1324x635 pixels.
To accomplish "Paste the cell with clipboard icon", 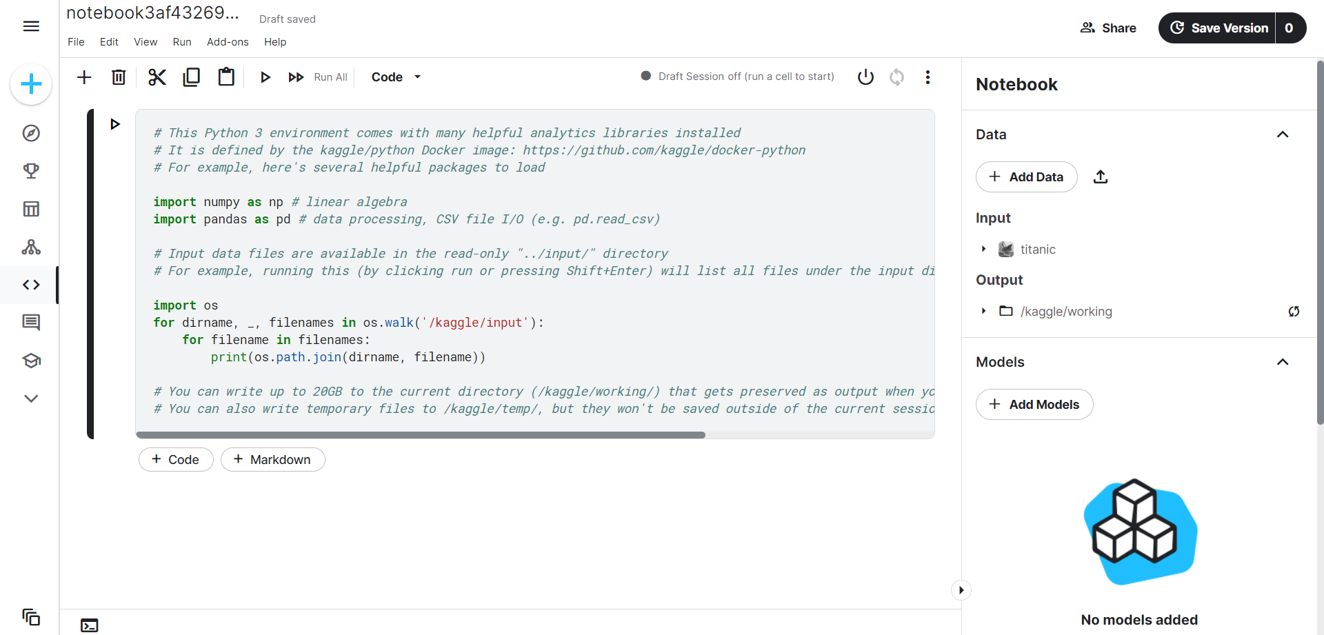I will coord(226,77).
